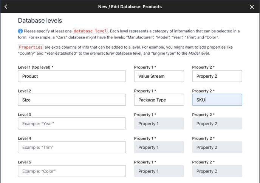The width and height of the screenshot is (260, 183).
Task: Select the Level 5 Example Color field
Action: tap(72, 171)
